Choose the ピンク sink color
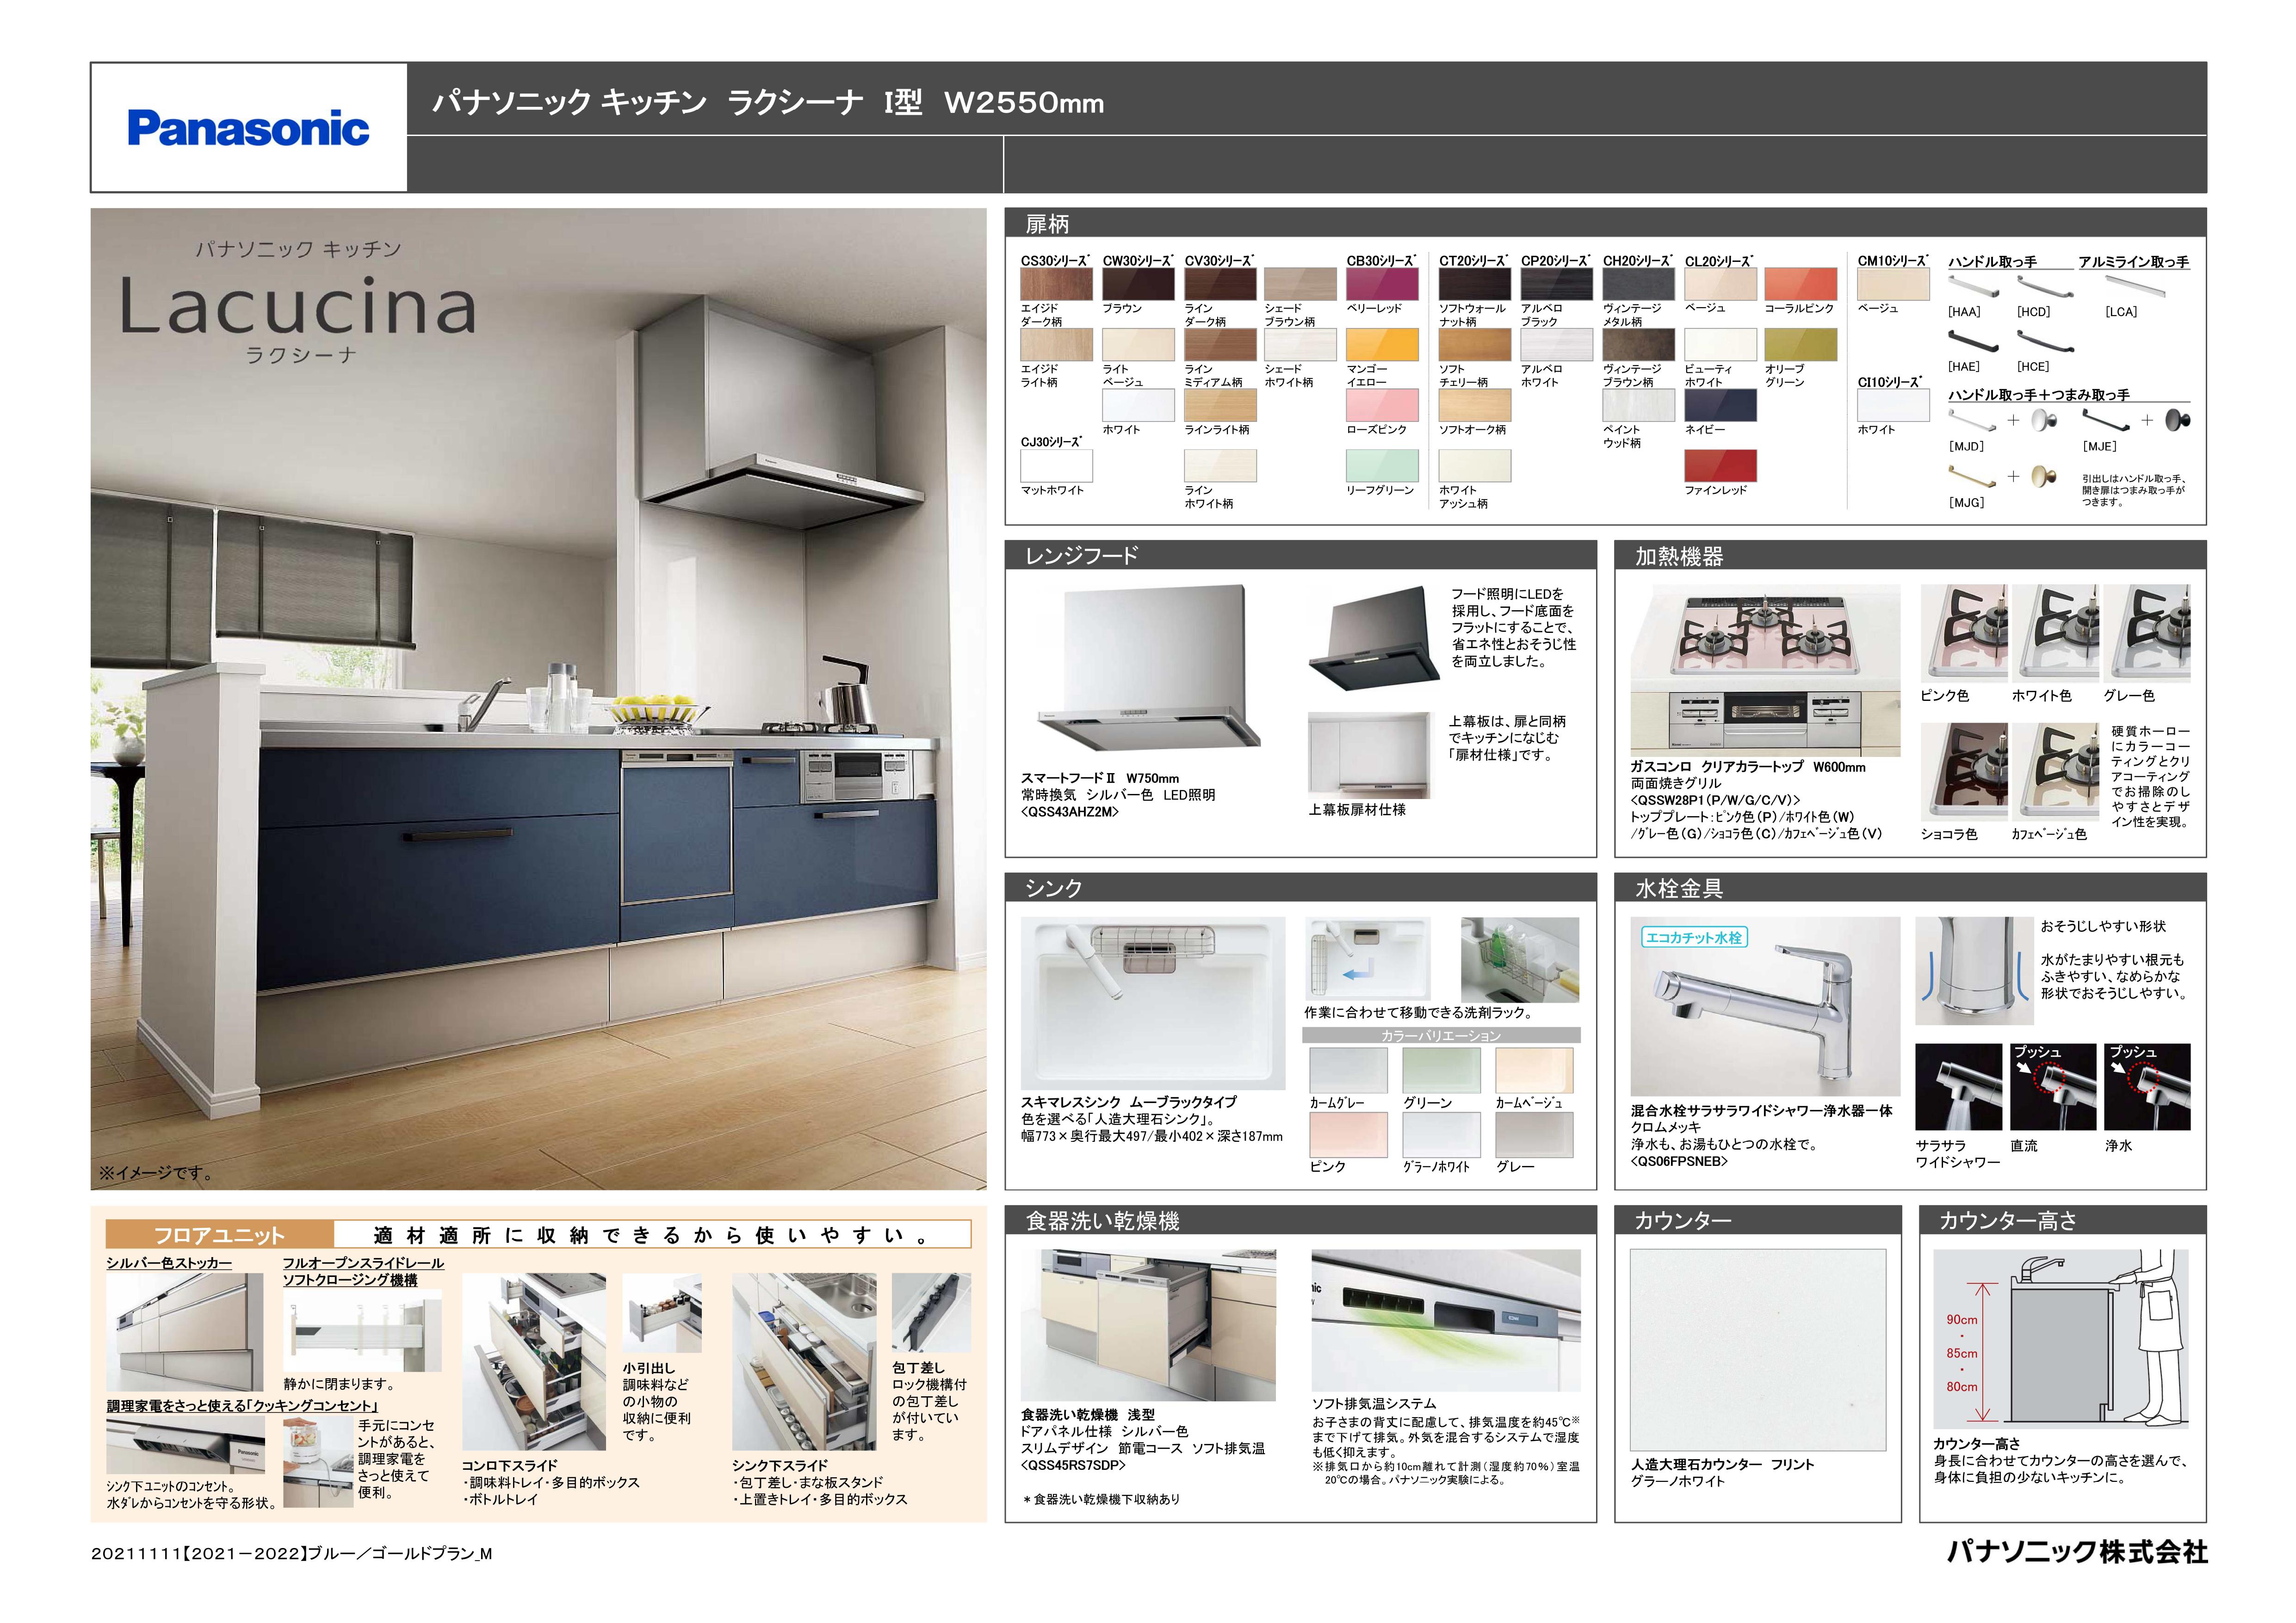This screenshot has height=1623, width=2296. 1348,1135
